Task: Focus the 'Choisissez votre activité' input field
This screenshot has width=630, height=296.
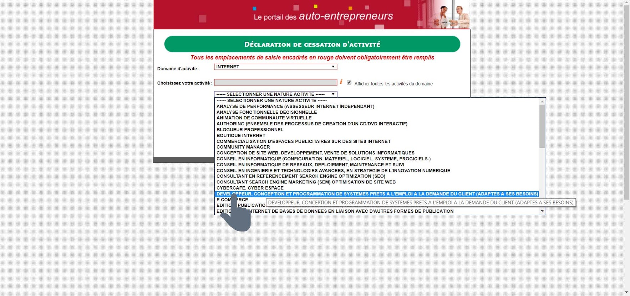Action: [x=275, y=82]
